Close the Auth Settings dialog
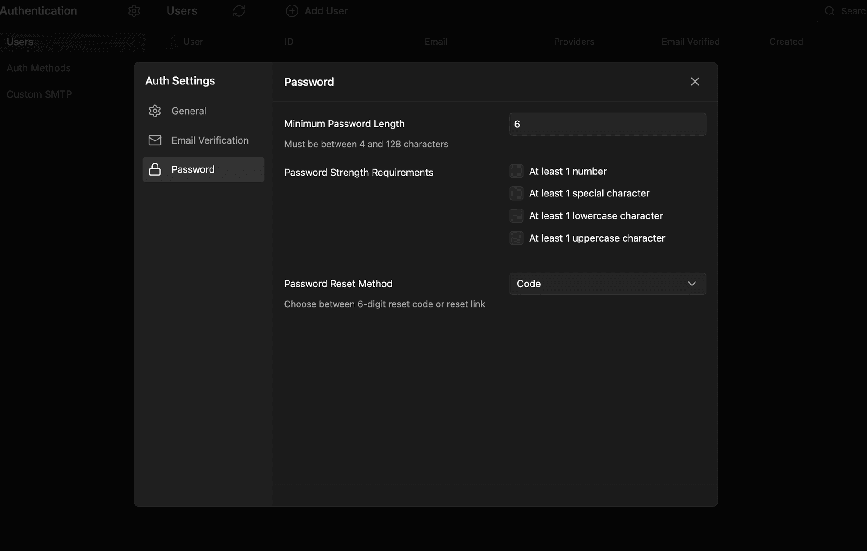Screen dimensions: 867x551 tap(695, 81)
